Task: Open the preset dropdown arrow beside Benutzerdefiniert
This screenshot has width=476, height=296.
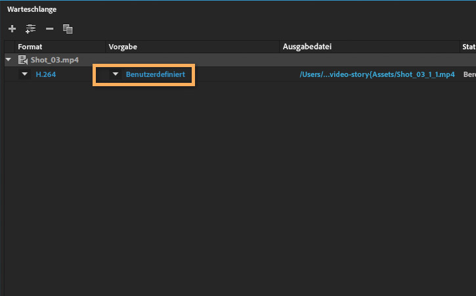Action: click(x=116, y=74)
